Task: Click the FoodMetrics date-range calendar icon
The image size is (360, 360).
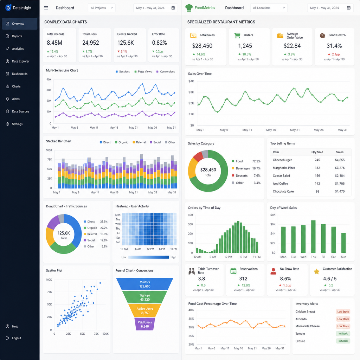Action: (x=349, y=8)
